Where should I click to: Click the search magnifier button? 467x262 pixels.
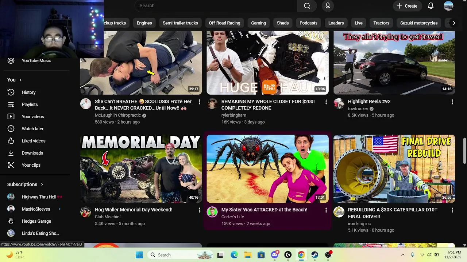point(307,6)
